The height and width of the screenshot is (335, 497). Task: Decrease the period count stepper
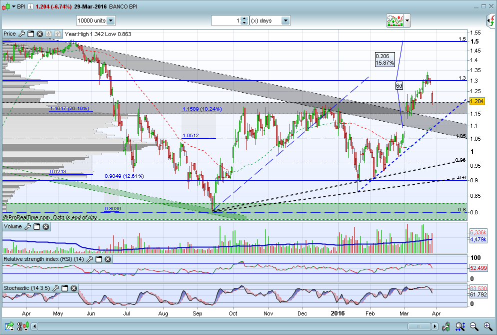(x=244, y=23)
